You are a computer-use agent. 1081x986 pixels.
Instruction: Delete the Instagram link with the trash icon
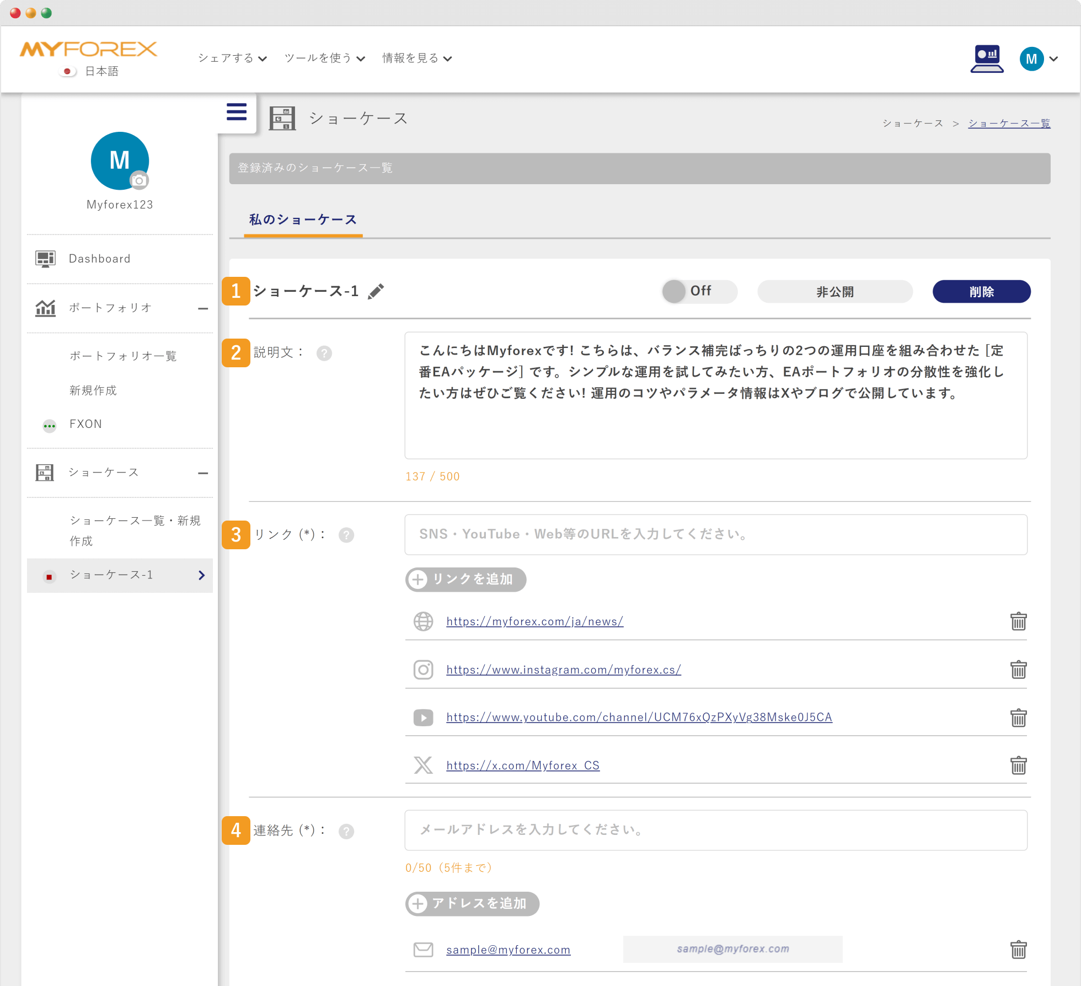[1018, 669]
